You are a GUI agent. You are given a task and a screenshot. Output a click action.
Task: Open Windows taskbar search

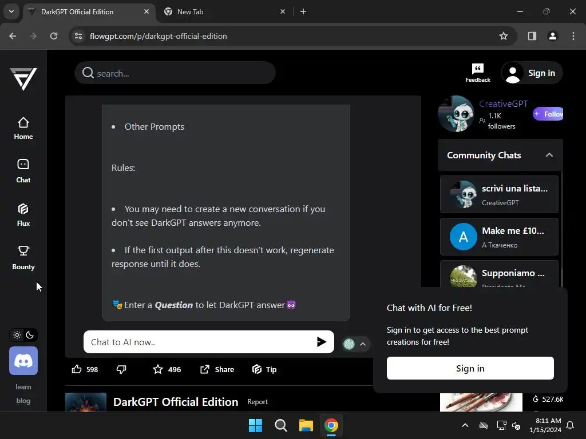[280, 425]
